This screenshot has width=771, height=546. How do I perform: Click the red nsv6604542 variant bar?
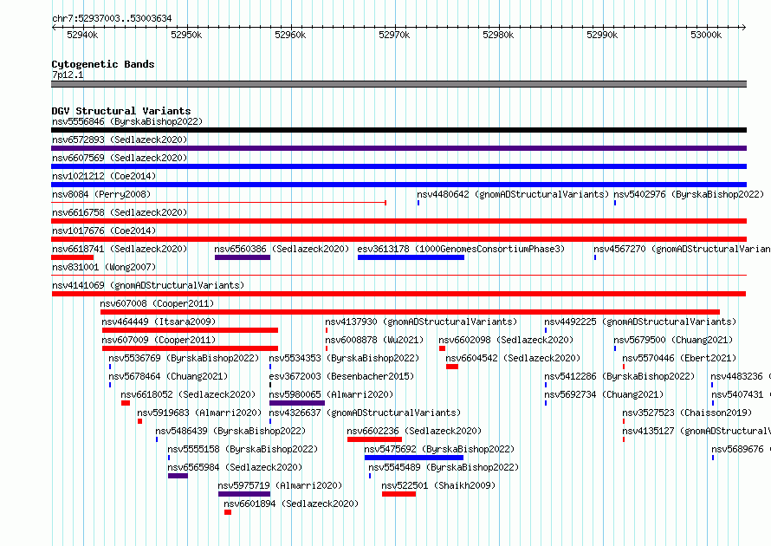452,367
